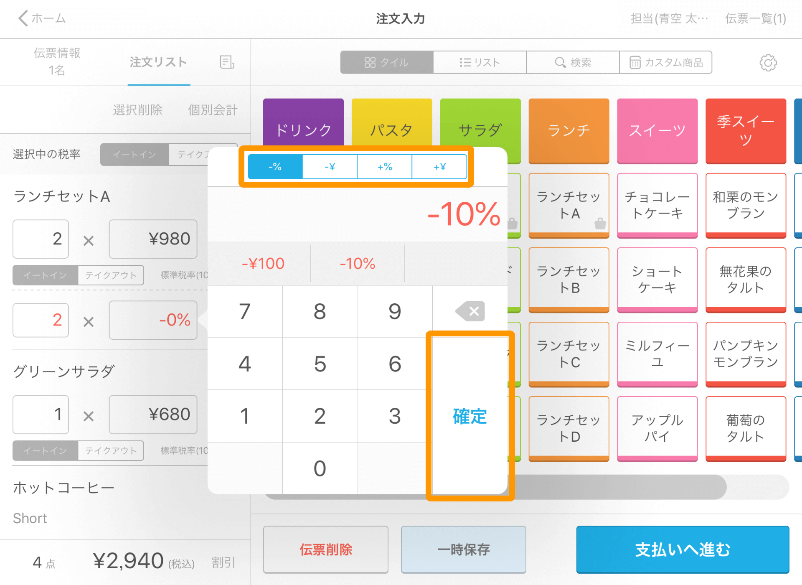802x585 pixels.
Task: Switch to the 伝票情報 tab
Action: click(x=57, y=61)
